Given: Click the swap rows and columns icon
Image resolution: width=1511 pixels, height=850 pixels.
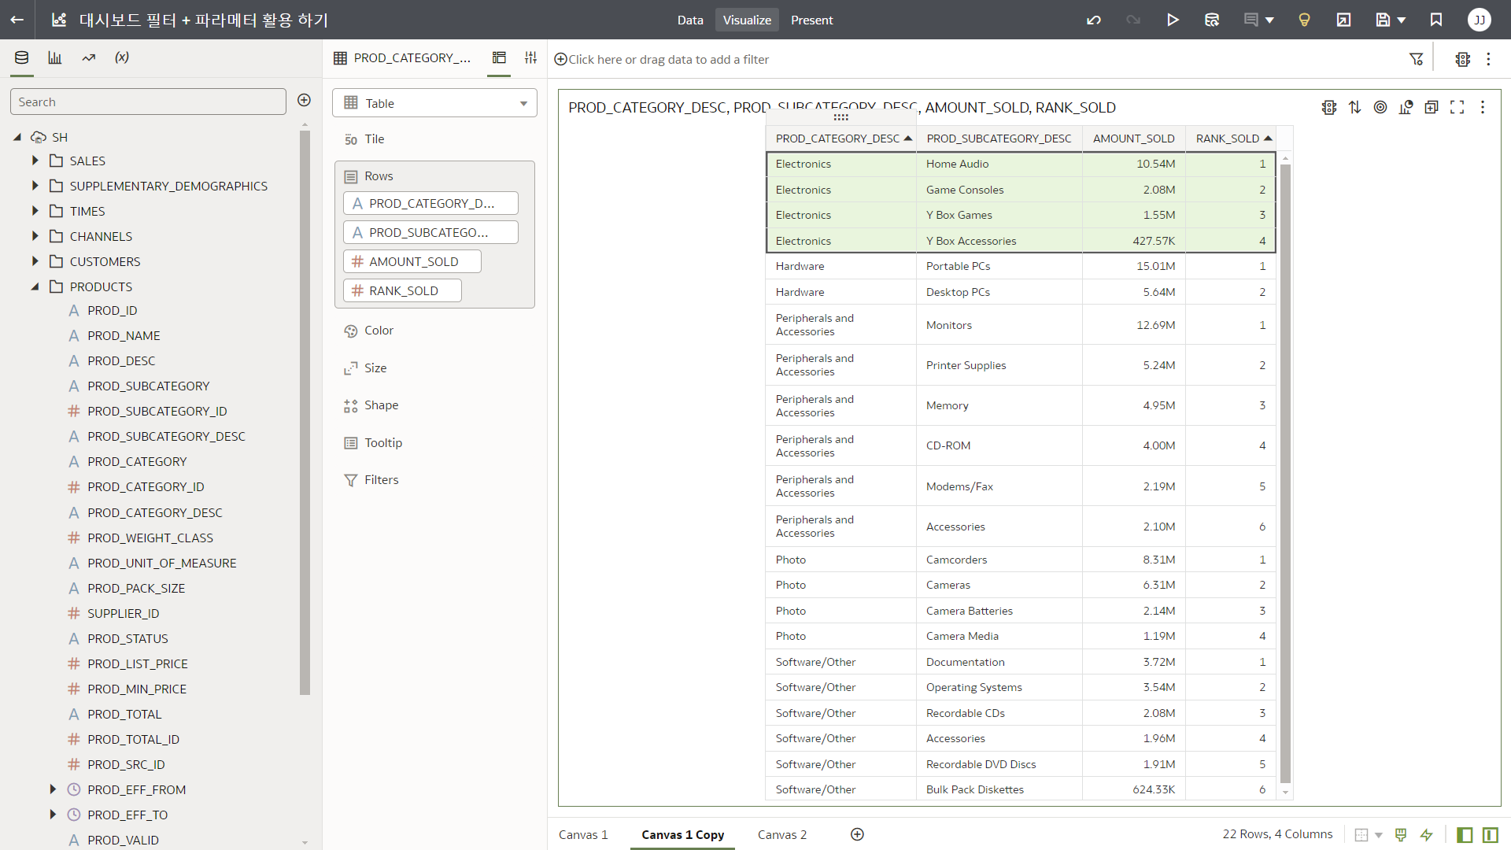Looking at the screenshot, I should pos(1354,107).
